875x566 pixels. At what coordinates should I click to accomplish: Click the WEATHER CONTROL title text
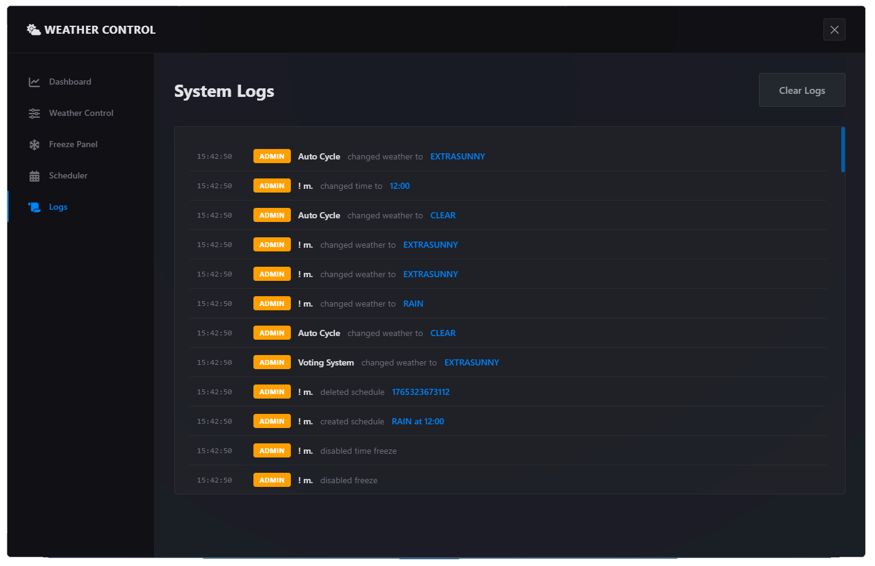click(x=100, y=30)
